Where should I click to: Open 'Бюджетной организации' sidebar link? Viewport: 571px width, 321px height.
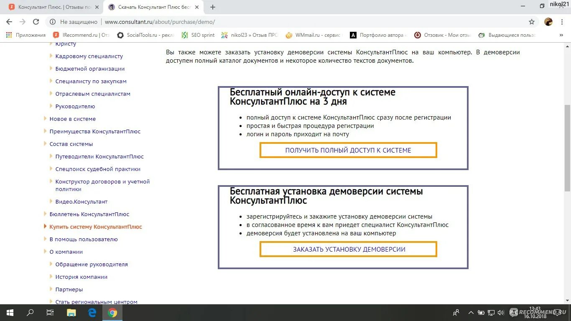pos(90,69)
